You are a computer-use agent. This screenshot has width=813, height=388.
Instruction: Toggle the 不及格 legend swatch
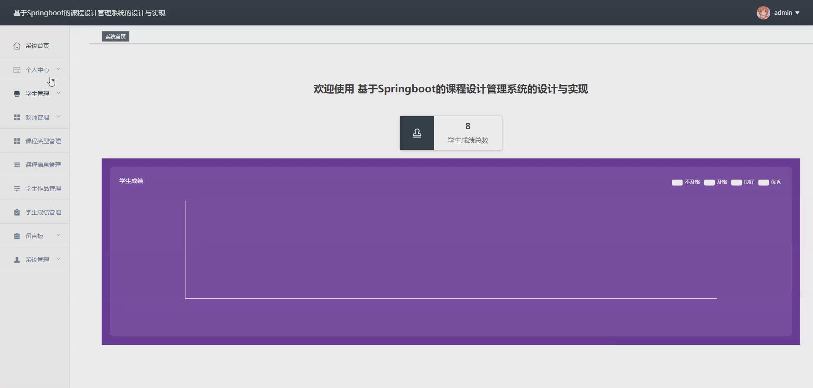[x=677, y=182]
